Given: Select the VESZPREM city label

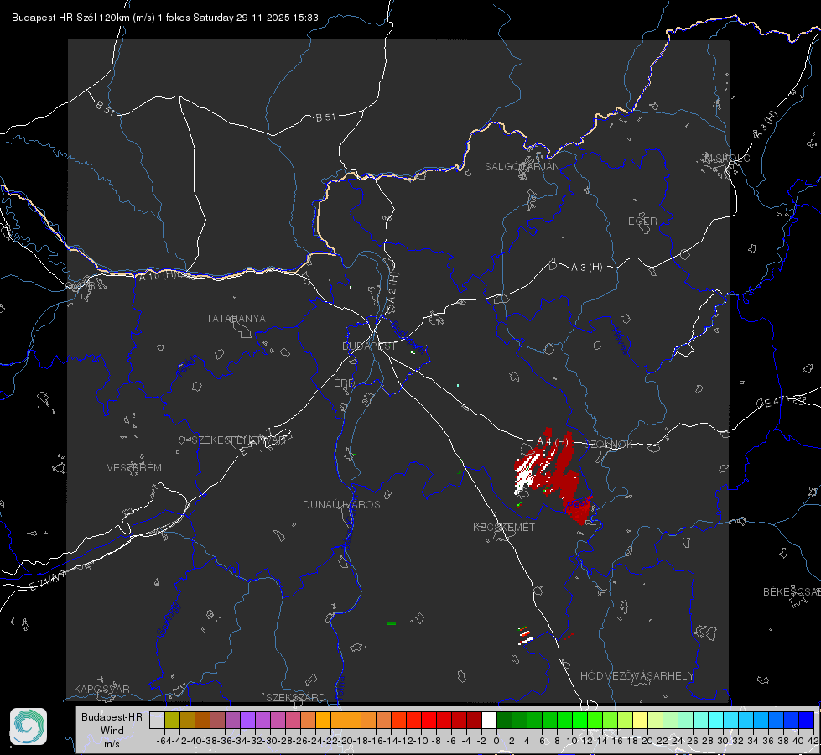Looking at the screenshot, I should (134, 468).
